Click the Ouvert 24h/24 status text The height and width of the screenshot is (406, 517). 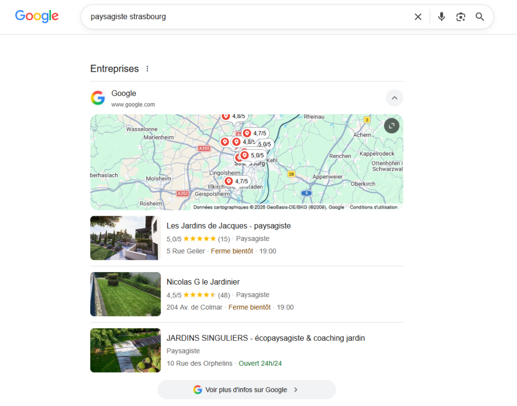[x=260, y=364]
